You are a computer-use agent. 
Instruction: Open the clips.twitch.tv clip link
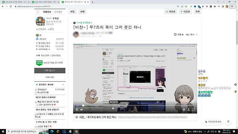[x=153, y=117]
